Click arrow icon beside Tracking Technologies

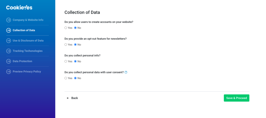tap(9, 51)
